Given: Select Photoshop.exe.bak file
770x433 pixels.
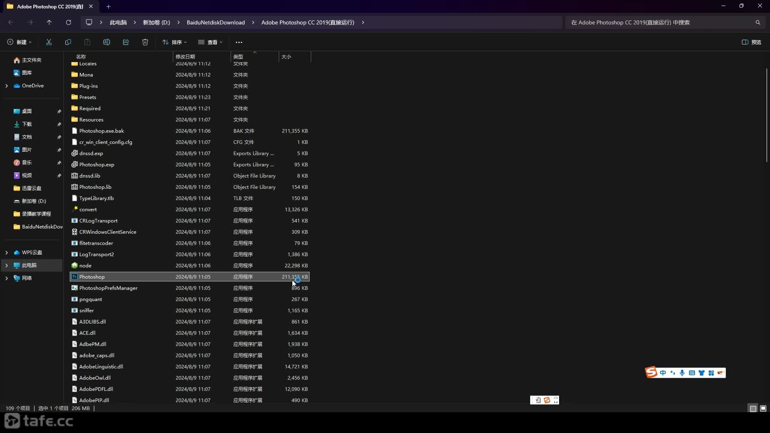Looking at the screenshot, I should tap(190, 131).
